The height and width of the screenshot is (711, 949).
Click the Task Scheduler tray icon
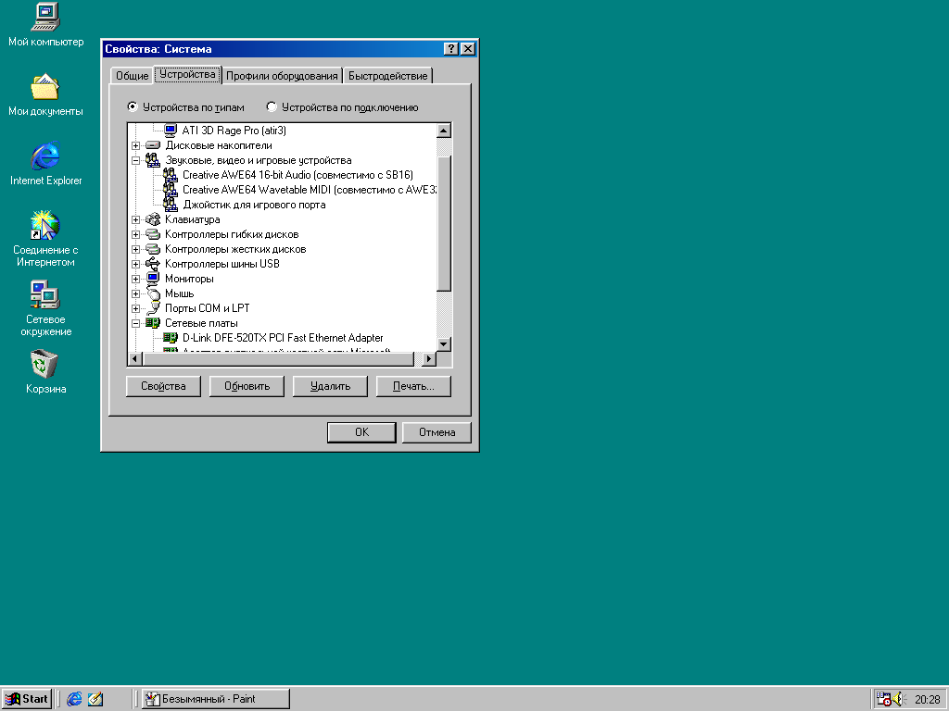pos(884,699)
